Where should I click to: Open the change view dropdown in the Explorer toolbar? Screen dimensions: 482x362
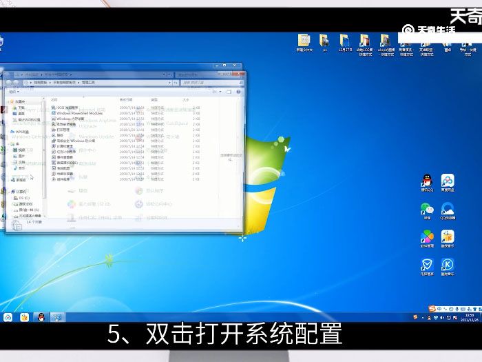(220, 92)
